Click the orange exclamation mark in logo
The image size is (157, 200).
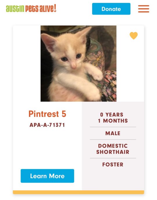[55, 8]
